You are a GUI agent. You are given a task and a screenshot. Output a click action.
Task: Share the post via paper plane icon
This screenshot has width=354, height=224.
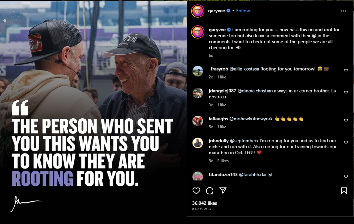pyautogui.click(x=223, y=190)
